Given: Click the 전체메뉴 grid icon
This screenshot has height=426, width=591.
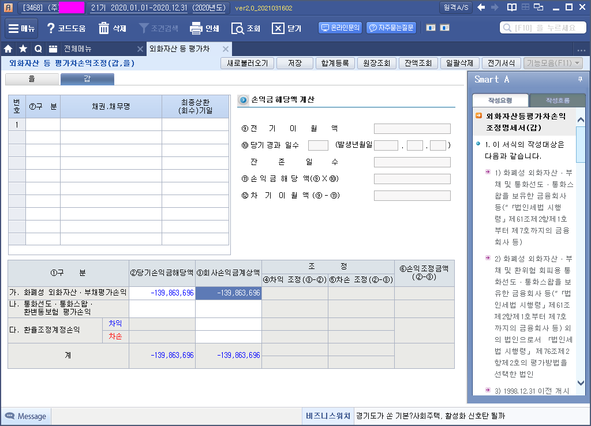Looking at the screenshot, I should point(53,48).
